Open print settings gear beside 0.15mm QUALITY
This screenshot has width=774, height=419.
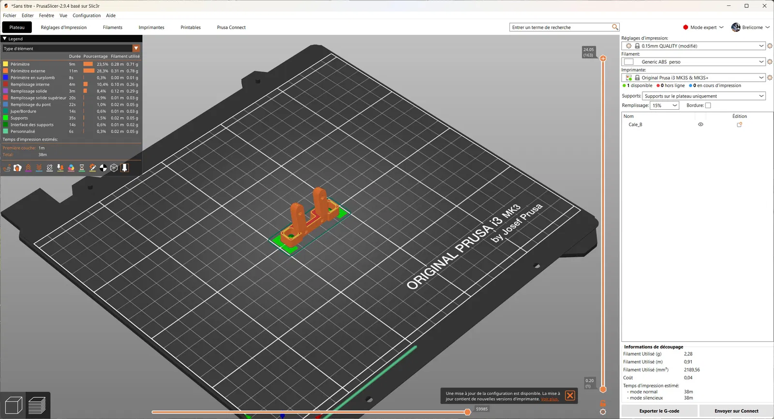(x=770, y=46)
